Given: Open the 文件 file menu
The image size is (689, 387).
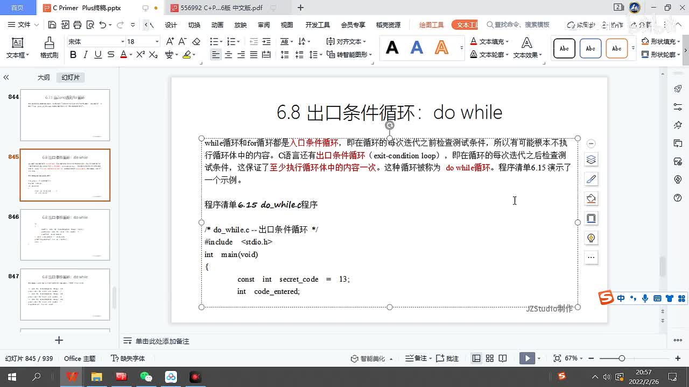Looking at the screenshot, I should click(x=24, y=25).
